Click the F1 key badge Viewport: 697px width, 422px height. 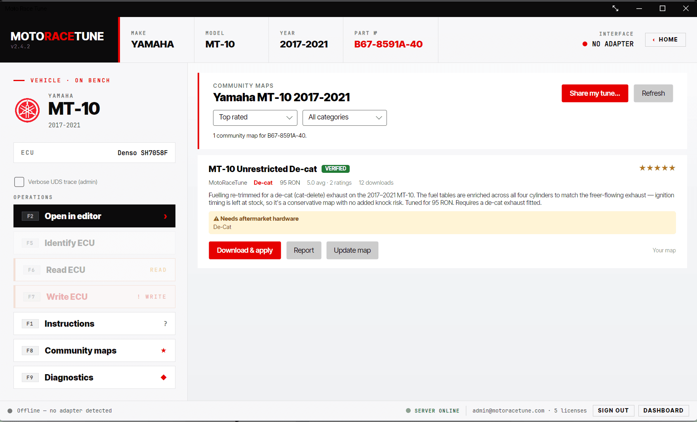(30, 324)
